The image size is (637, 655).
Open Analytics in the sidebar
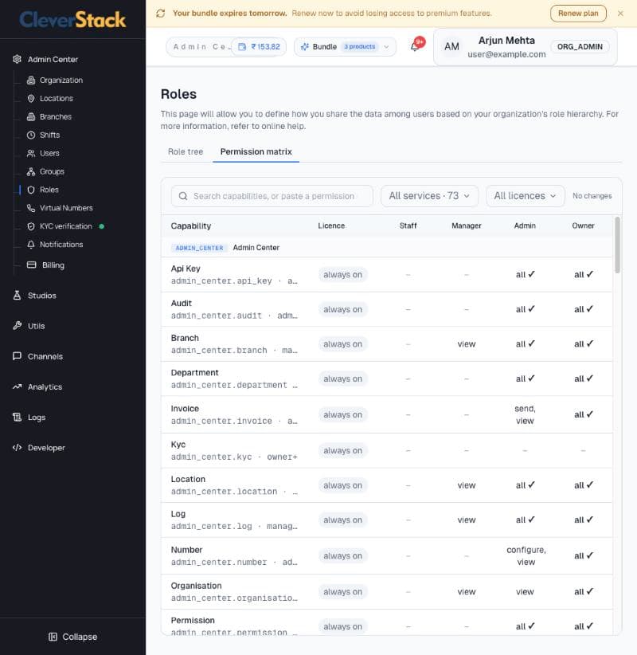click(x=45, y=386)
